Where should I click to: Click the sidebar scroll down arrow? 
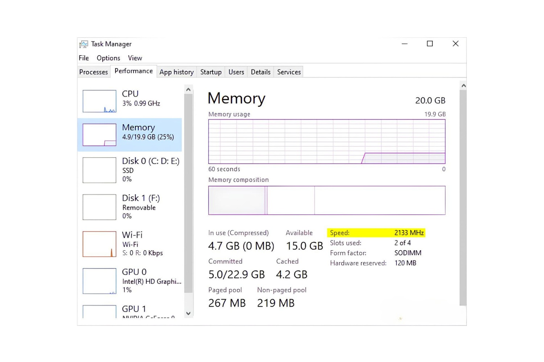pos(188,313)
